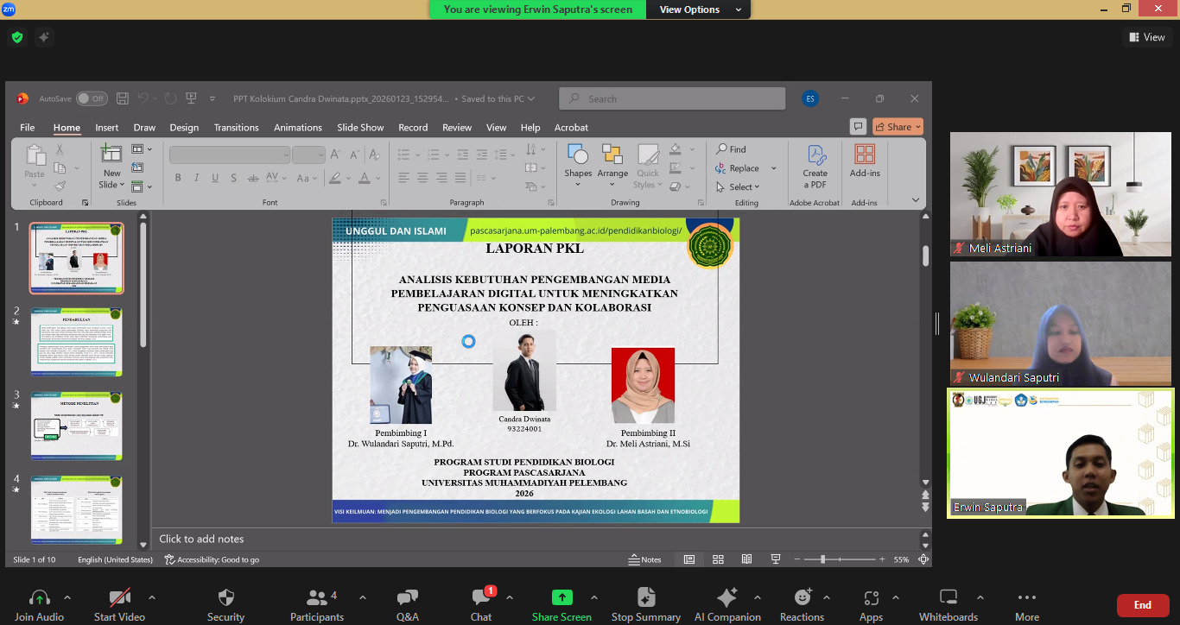Open the Zoom Chat panel

[481, 604]
